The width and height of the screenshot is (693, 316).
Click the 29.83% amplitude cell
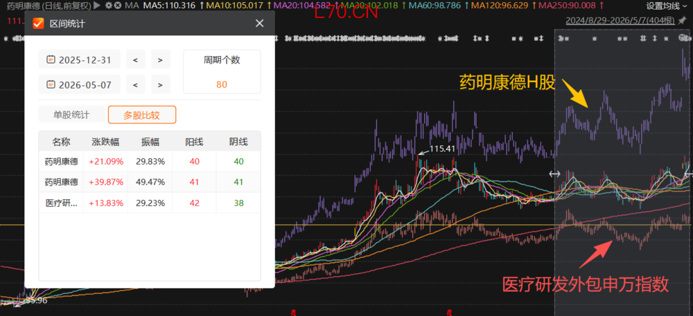[150, 161]
